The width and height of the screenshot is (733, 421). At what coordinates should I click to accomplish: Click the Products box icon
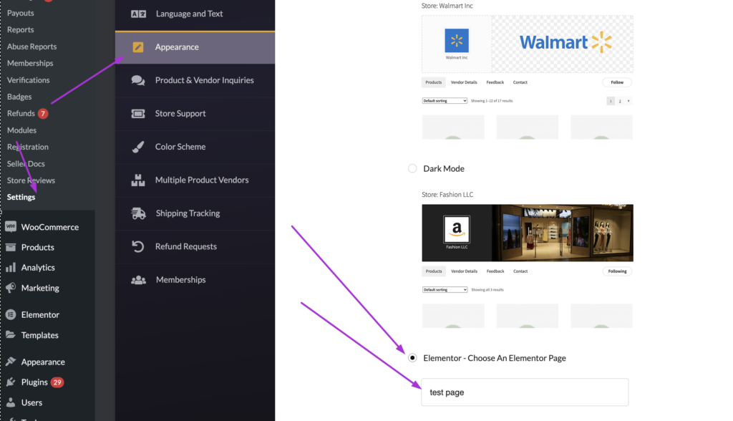pyautogui.click(x=11, y=247)
